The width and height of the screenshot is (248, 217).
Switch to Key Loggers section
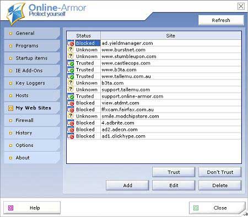point(32,83)
